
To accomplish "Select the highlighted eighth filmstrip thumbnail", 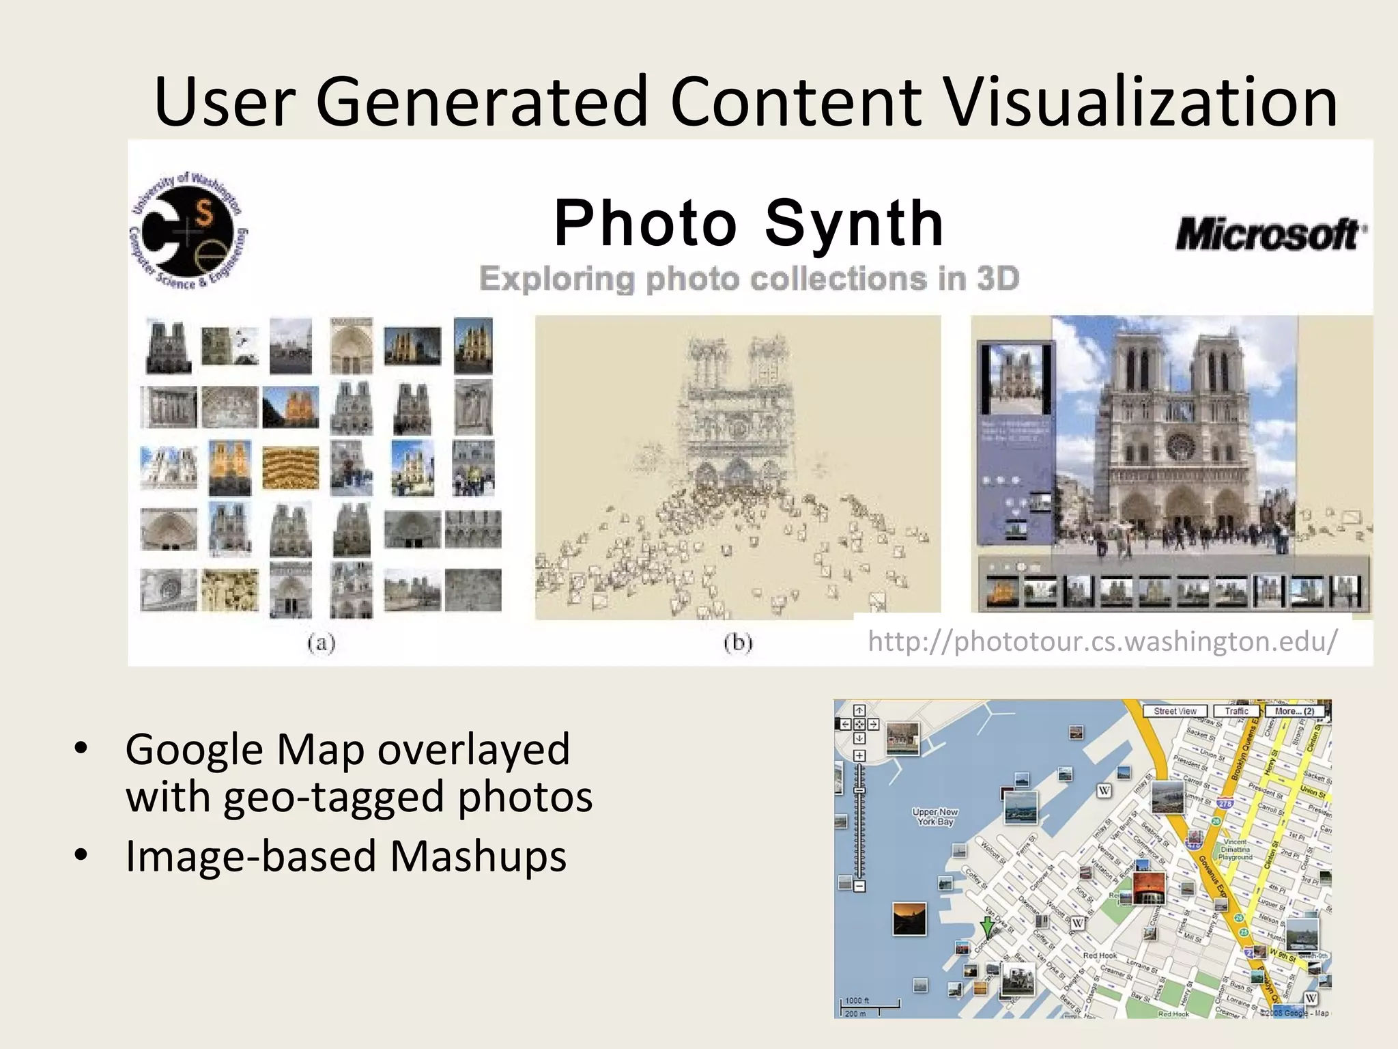I will pyautogui.click(x=1268, y=591).
